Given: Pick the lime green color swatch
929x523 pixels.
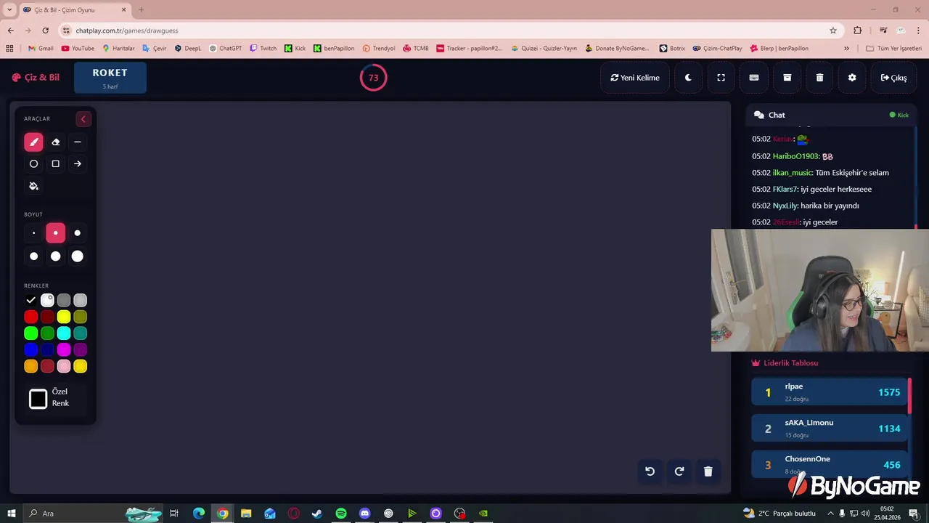Looking at the screenshot, I should [30, 333].
